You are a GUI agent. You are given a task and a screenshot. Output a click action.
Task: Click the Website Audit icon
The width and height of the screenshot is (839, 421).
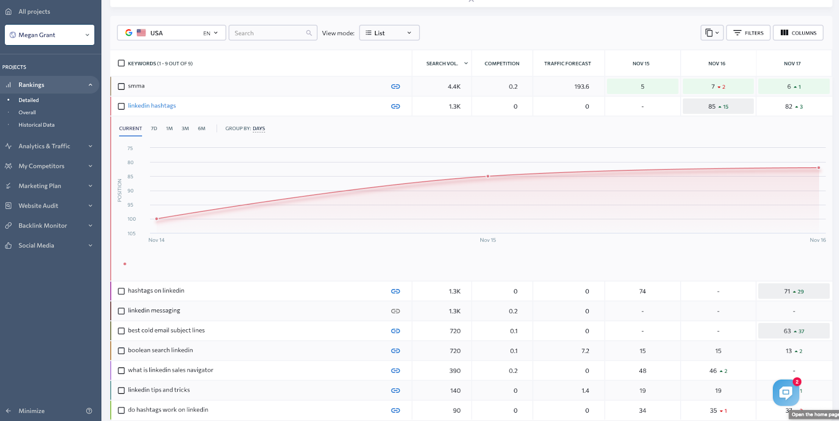coord(8,206)
